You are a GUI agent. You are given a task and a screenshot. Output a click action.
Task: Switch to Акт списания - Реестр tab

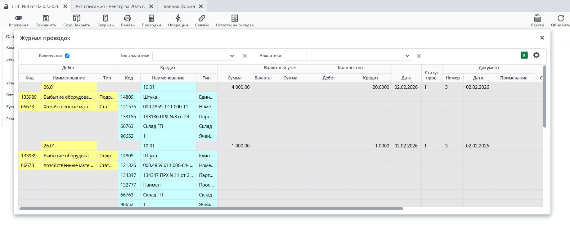(110, 6)
